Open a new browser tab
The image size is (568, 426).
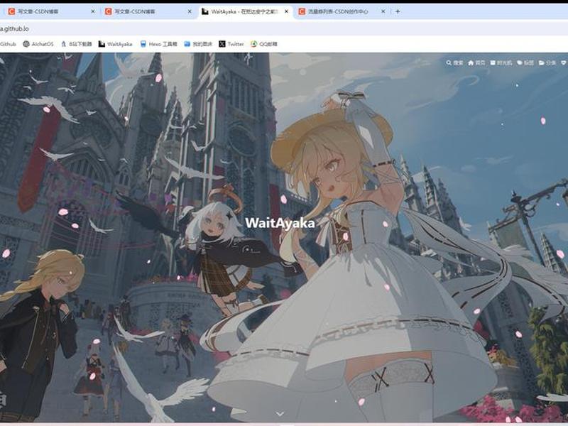tap(398, 11)
